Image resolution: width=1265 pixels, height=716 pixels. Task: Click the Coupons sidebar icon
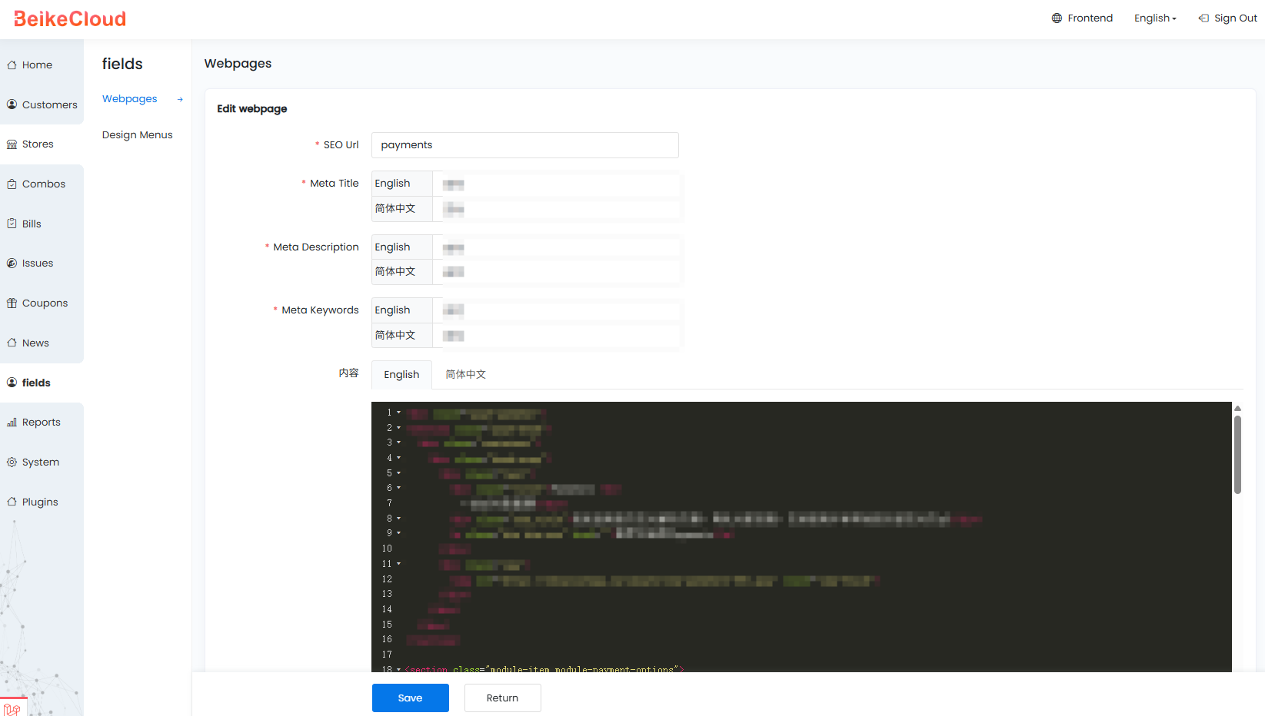(12, 303)
